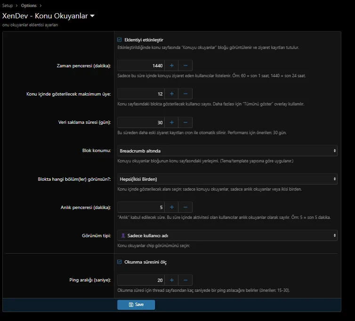Decrease Zaman penceresi value with minus icon
This screenshot has width=355, height=321.
[x=186, y=65]
